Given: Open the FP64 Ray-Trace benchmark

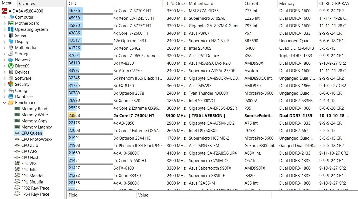Looking at the screenshot, I should pyautogui.click(x=35, y=194).
